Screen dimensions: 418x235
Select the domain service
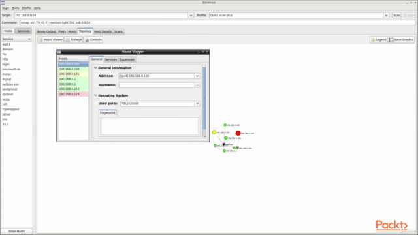pos(8,50)
